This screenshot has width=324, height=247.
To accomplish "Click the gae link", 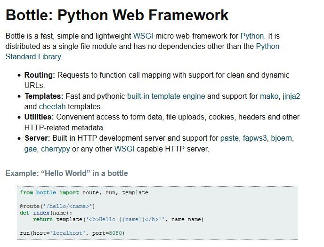I will (30, 149).
